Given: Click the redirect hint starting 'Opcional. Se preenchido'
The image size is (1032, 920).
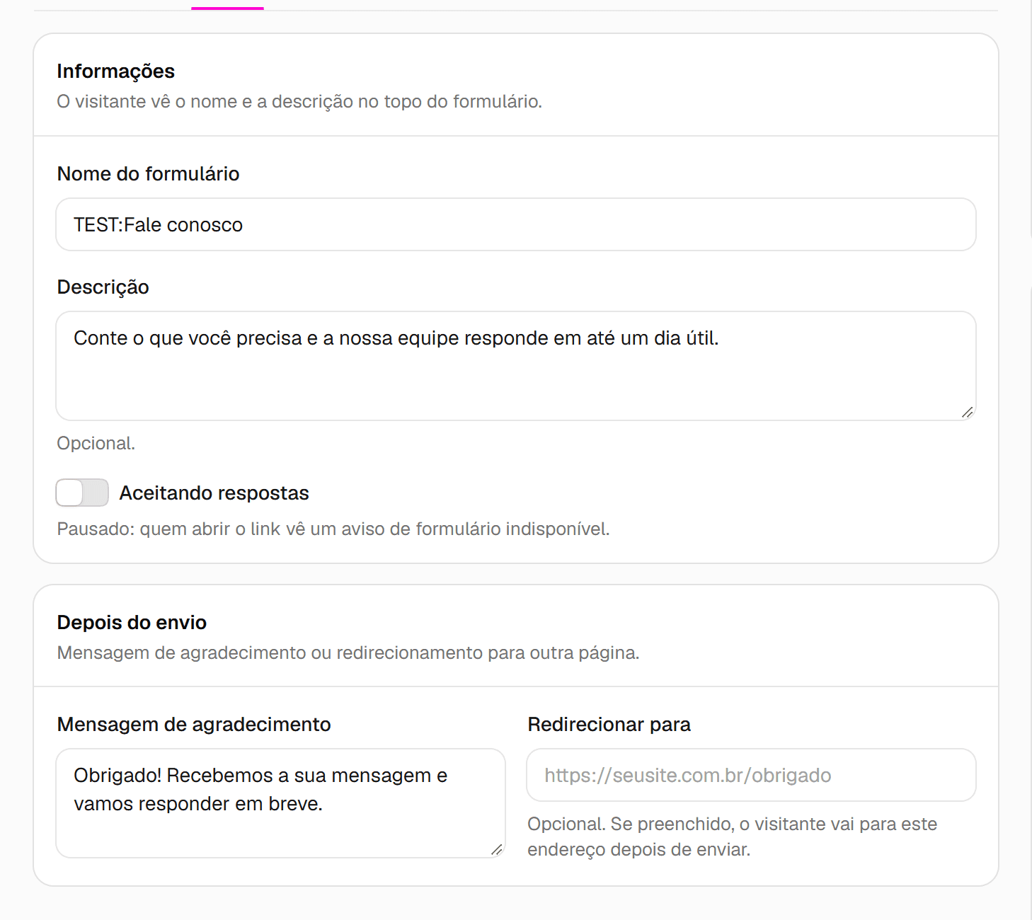Looking at the screenshot, I should coord(732,836).
